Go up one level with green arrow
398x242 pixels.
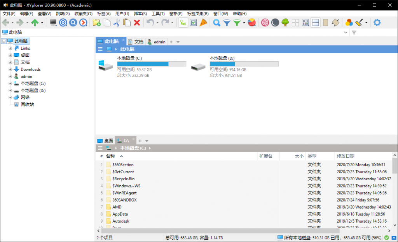[35, 23]
